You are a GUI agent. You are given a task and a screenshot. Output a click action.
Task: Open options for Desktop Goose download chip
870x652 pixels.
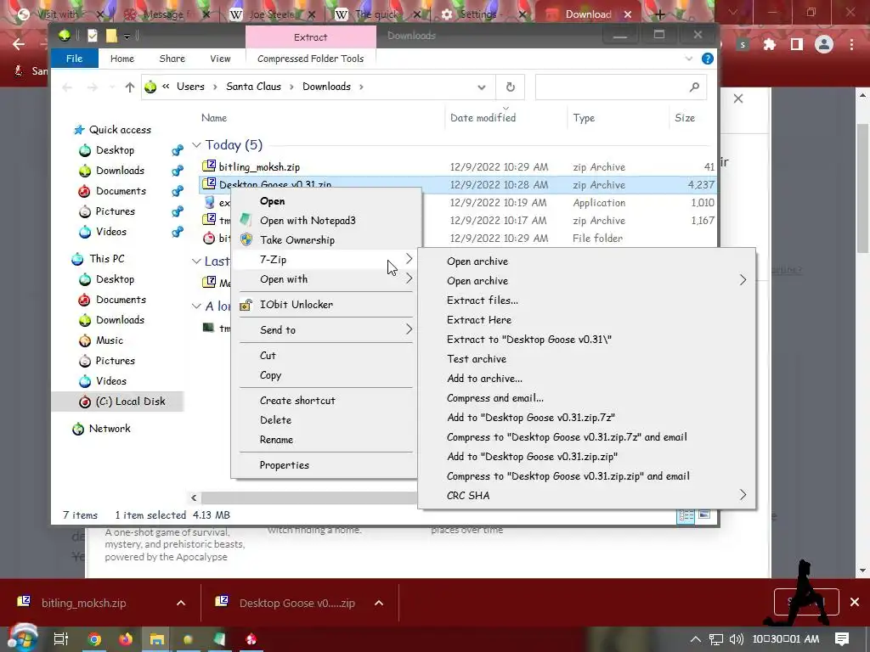click(x=379, y=604)
